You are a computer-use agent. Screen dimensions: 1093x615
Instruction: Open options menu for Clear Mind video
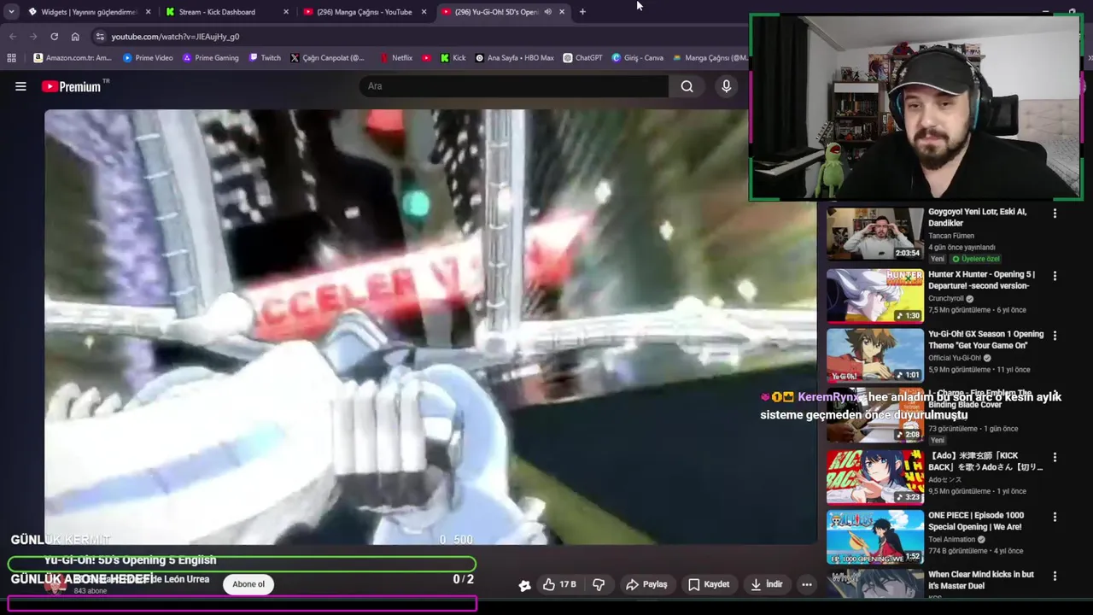pyautogui.click(x=1055, y=577)
